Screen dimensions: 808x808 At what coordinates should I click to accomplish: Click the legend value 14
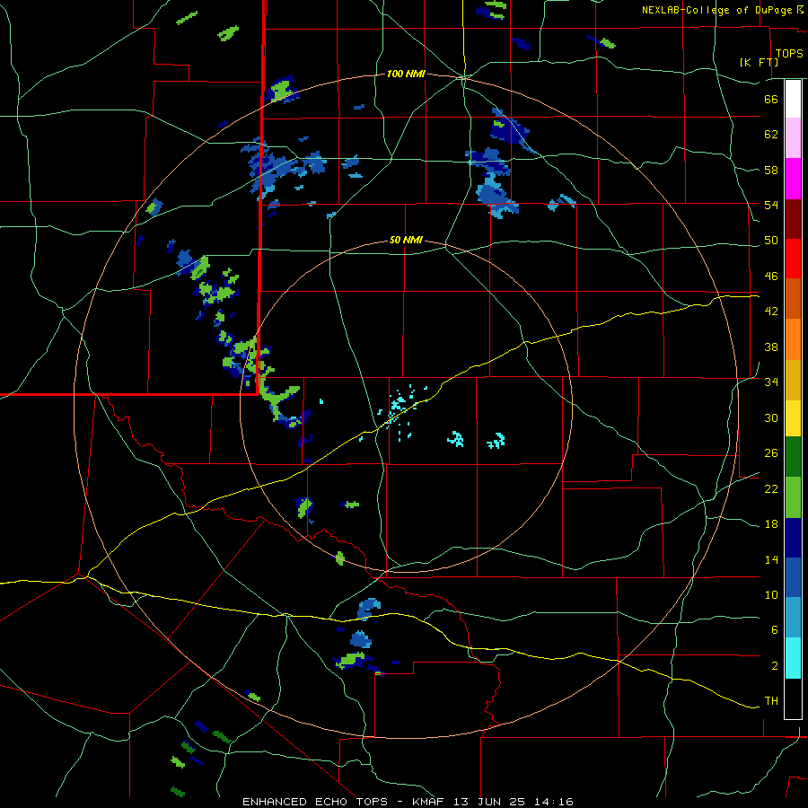pyautogui.click(x=771, y=559)
